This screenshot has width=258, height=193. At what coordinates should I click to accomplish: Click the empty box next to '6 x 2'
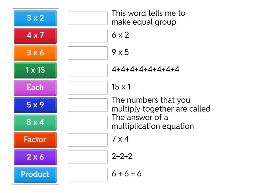87,36
